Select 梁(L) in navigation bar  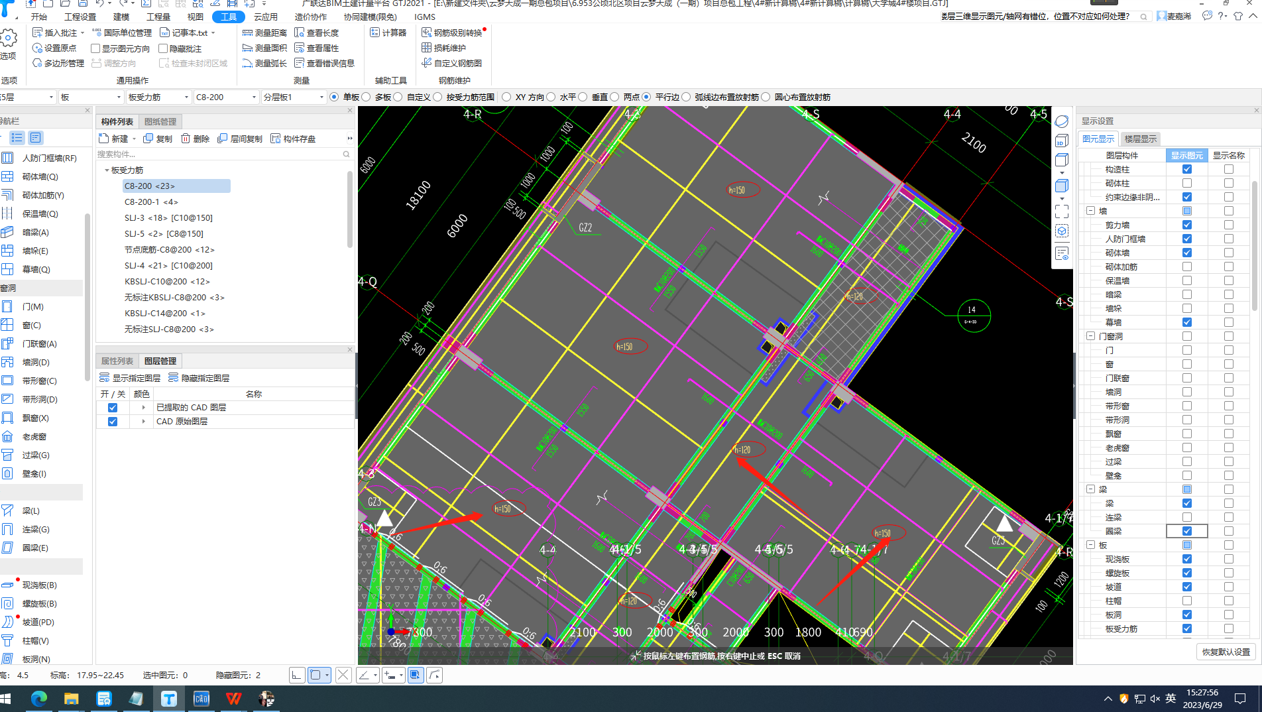click(30, 511)
